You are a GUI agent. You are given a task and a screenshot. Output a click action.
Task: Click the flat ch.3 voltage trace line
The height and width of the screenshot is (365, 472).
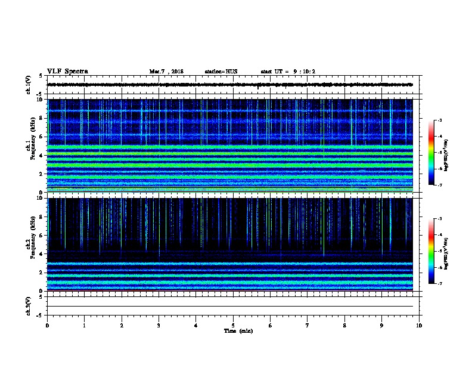(x=230, y=307)
